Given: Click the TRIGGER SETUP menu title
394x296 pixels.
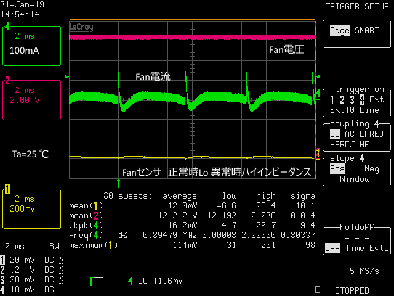Looking at the screenshot, I should click(357, 6).
